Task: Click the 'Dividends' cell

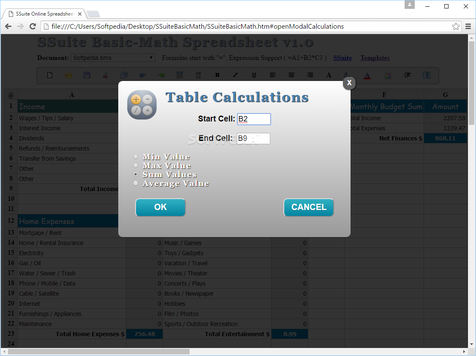Action: tap(68, 138)
